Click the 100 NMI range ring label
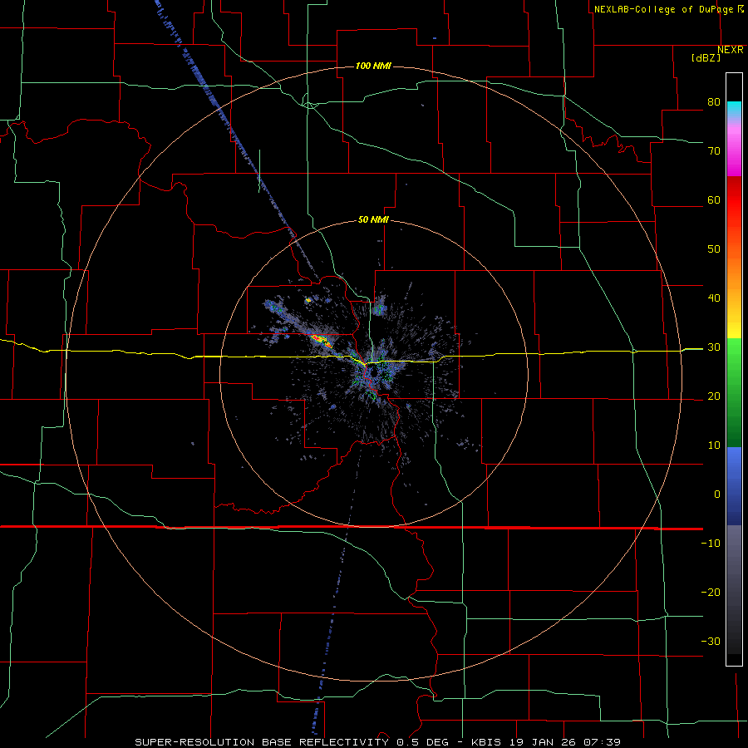The width and height of the screenshot is (748, 748). (373, 66)
